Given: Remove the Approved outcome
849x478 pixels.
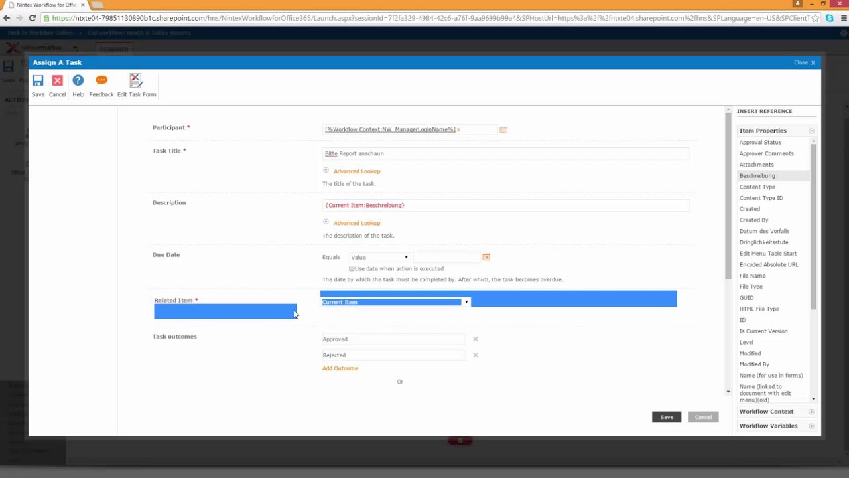Looking at the screenshot, I should [475, 339].
